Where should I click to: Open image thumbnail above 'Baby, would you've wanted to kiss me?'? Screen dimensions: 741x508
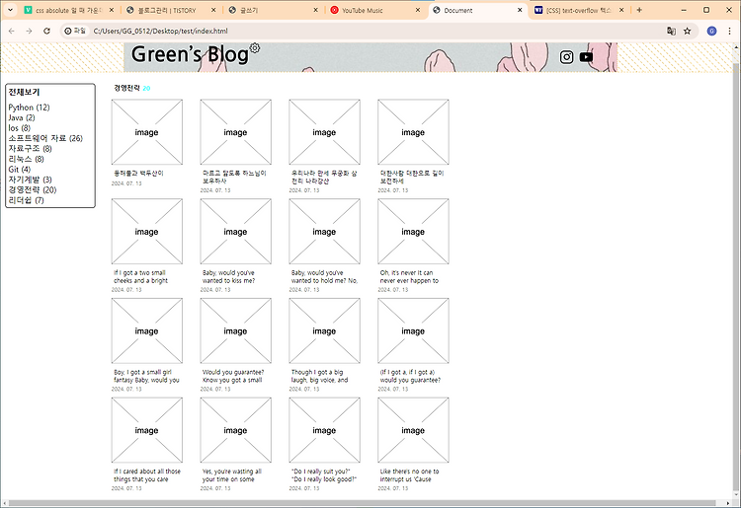click(x=236, y=232)
